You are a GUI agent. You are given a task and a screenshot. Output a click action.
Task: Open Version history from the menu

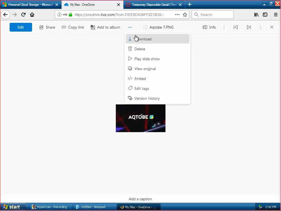[x=157, y=98]
